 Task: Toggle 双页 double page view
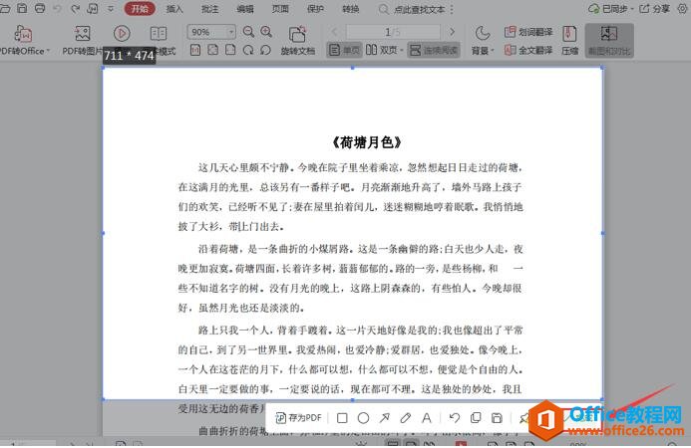(384, 50)
